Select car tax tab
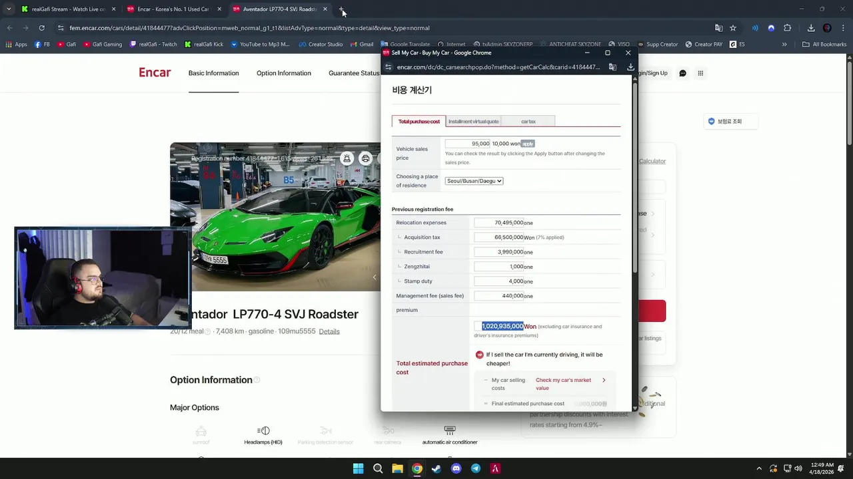Image resolution: width=853 pixels, height=479 pixels. [x=528, y=121]
